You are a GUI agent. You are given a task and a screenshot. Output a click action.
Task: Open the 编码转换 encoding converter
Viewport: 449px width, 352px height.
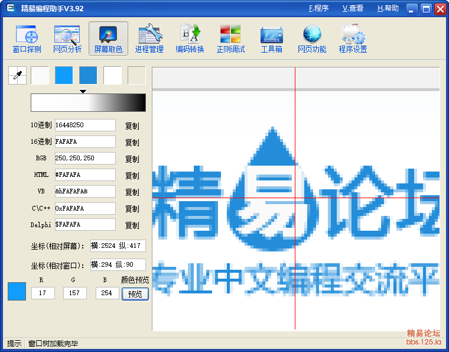pyautogui.click(x=190, y=38)
